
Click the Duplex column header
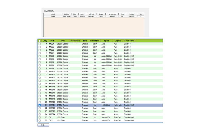[x=118, y=41]
